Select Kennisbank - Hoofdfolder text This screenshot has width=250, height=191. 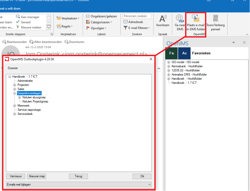click(187, 66)
